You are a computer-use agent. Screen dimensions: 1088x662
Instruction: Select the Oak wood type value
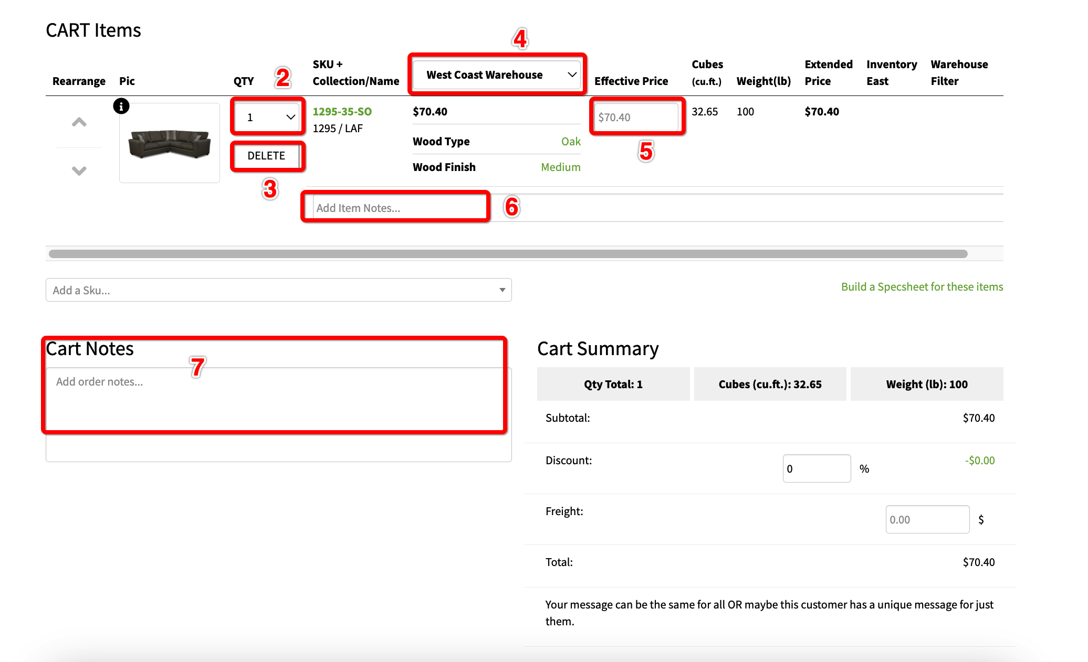click(571, 142)
